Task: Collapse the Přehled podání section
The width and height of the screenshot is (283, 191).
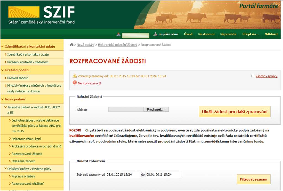Action: [2, 70]
